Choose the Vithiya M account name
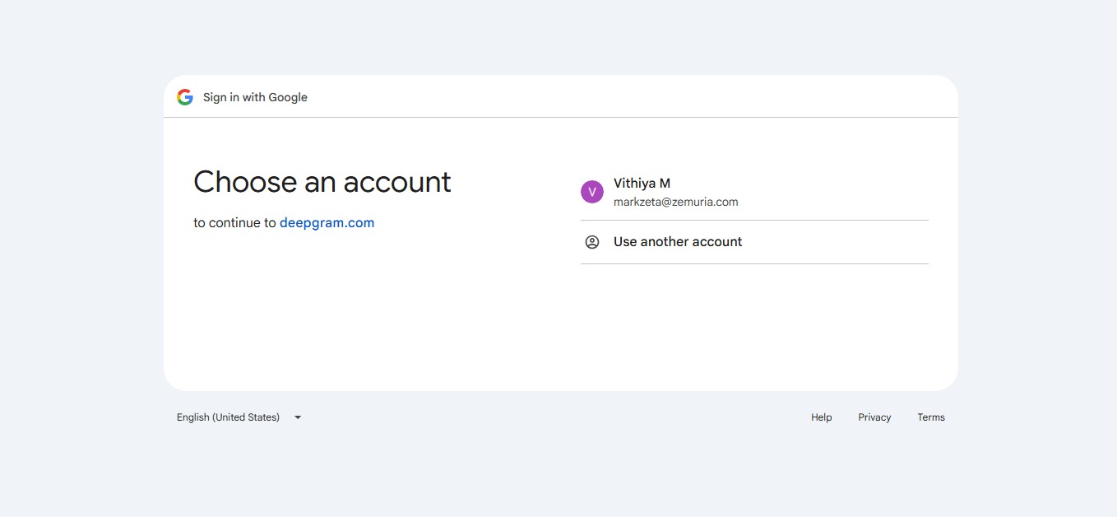 click(642, 184)
